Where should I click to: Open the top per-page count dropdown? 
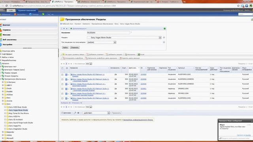[x=89, y=64]
